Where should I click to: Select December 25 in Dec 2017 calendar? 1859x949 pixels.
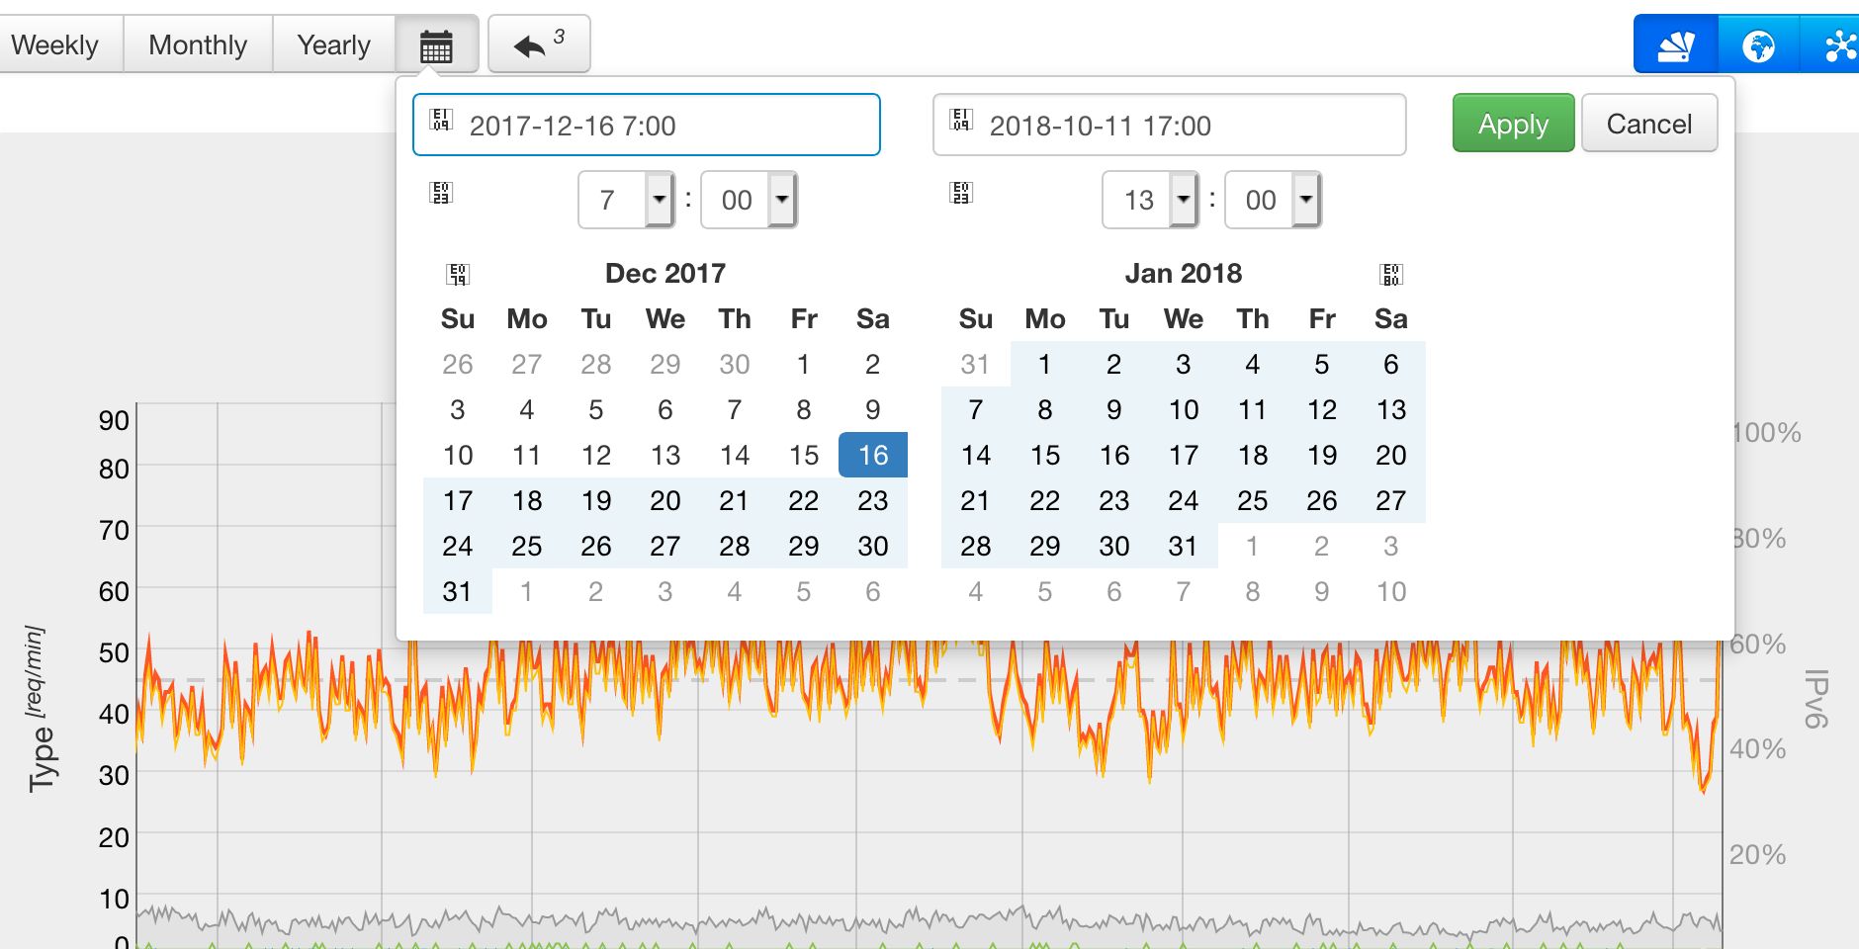[527, 546]
